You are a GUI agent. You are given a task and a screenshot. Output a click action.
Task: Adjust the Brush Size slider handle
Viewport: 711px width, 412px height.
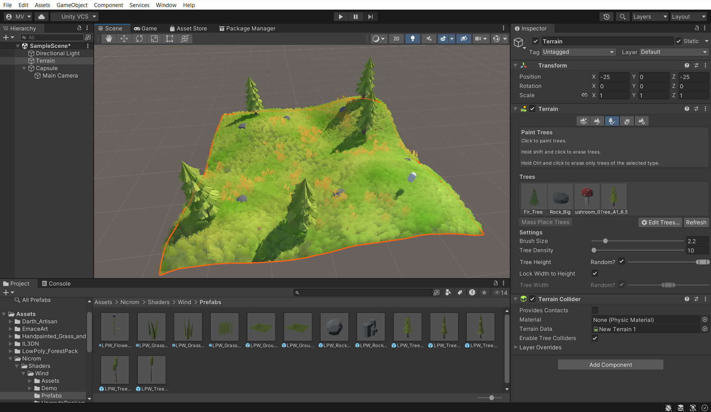(605, 241)
